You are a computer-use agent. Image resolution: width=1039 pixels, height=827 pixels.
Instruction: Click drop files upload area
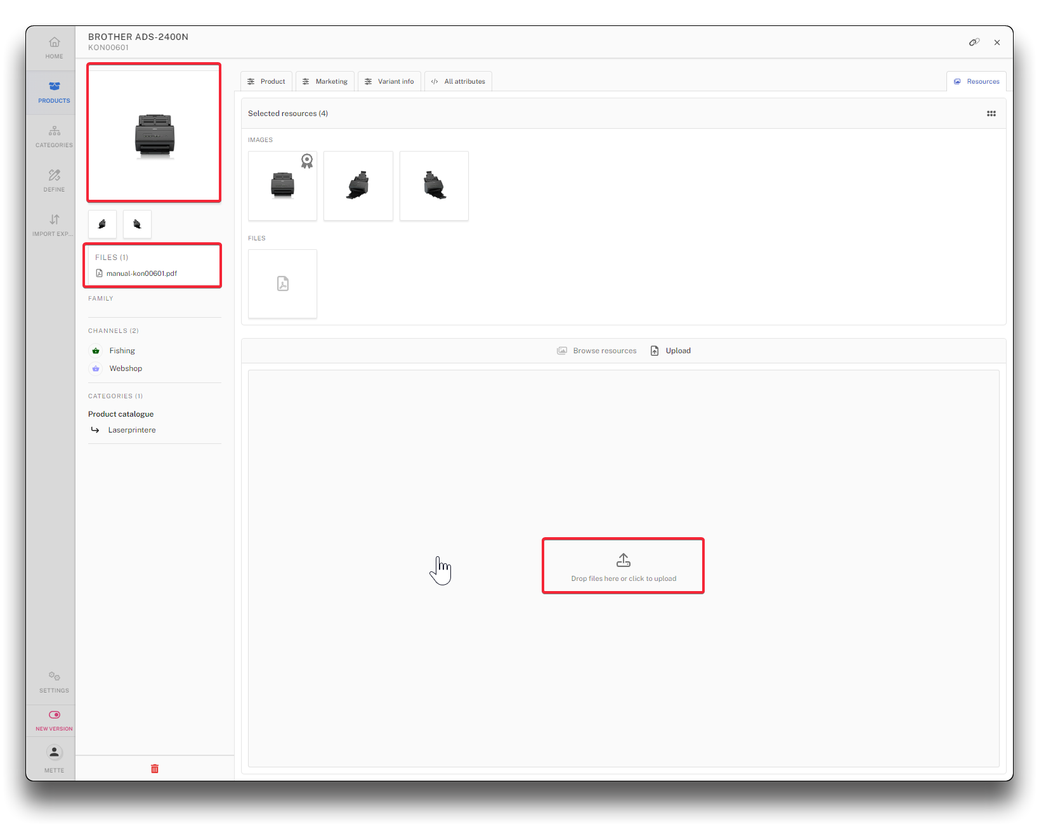coord(623,566)
